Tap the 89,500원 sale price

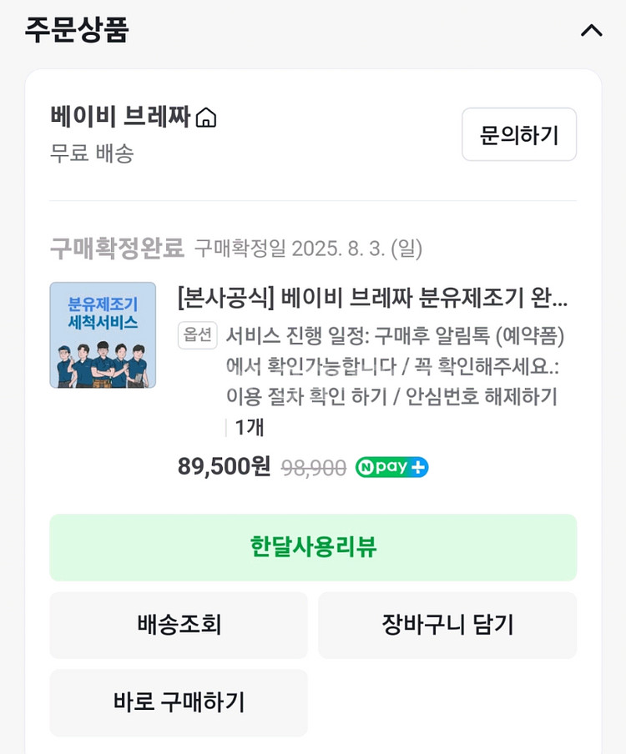[224, 466]
